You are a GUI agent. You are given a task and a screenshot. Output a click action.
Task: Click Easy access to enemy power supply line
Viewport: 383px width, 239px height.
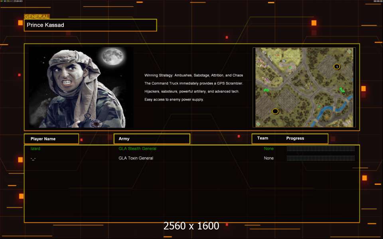click(x=174, y=100)
